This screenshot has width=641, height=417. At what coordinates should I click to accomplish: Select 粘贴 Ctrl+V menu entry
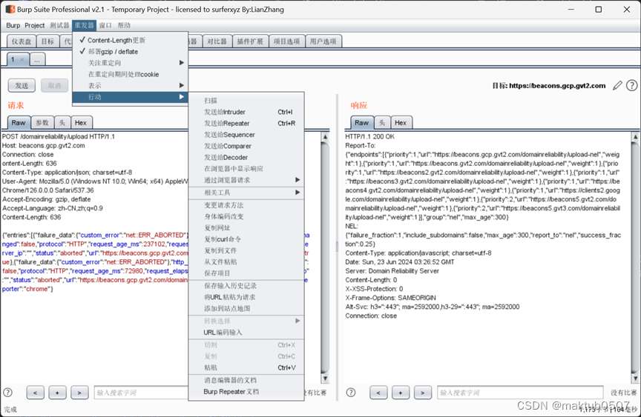point(246,367)
